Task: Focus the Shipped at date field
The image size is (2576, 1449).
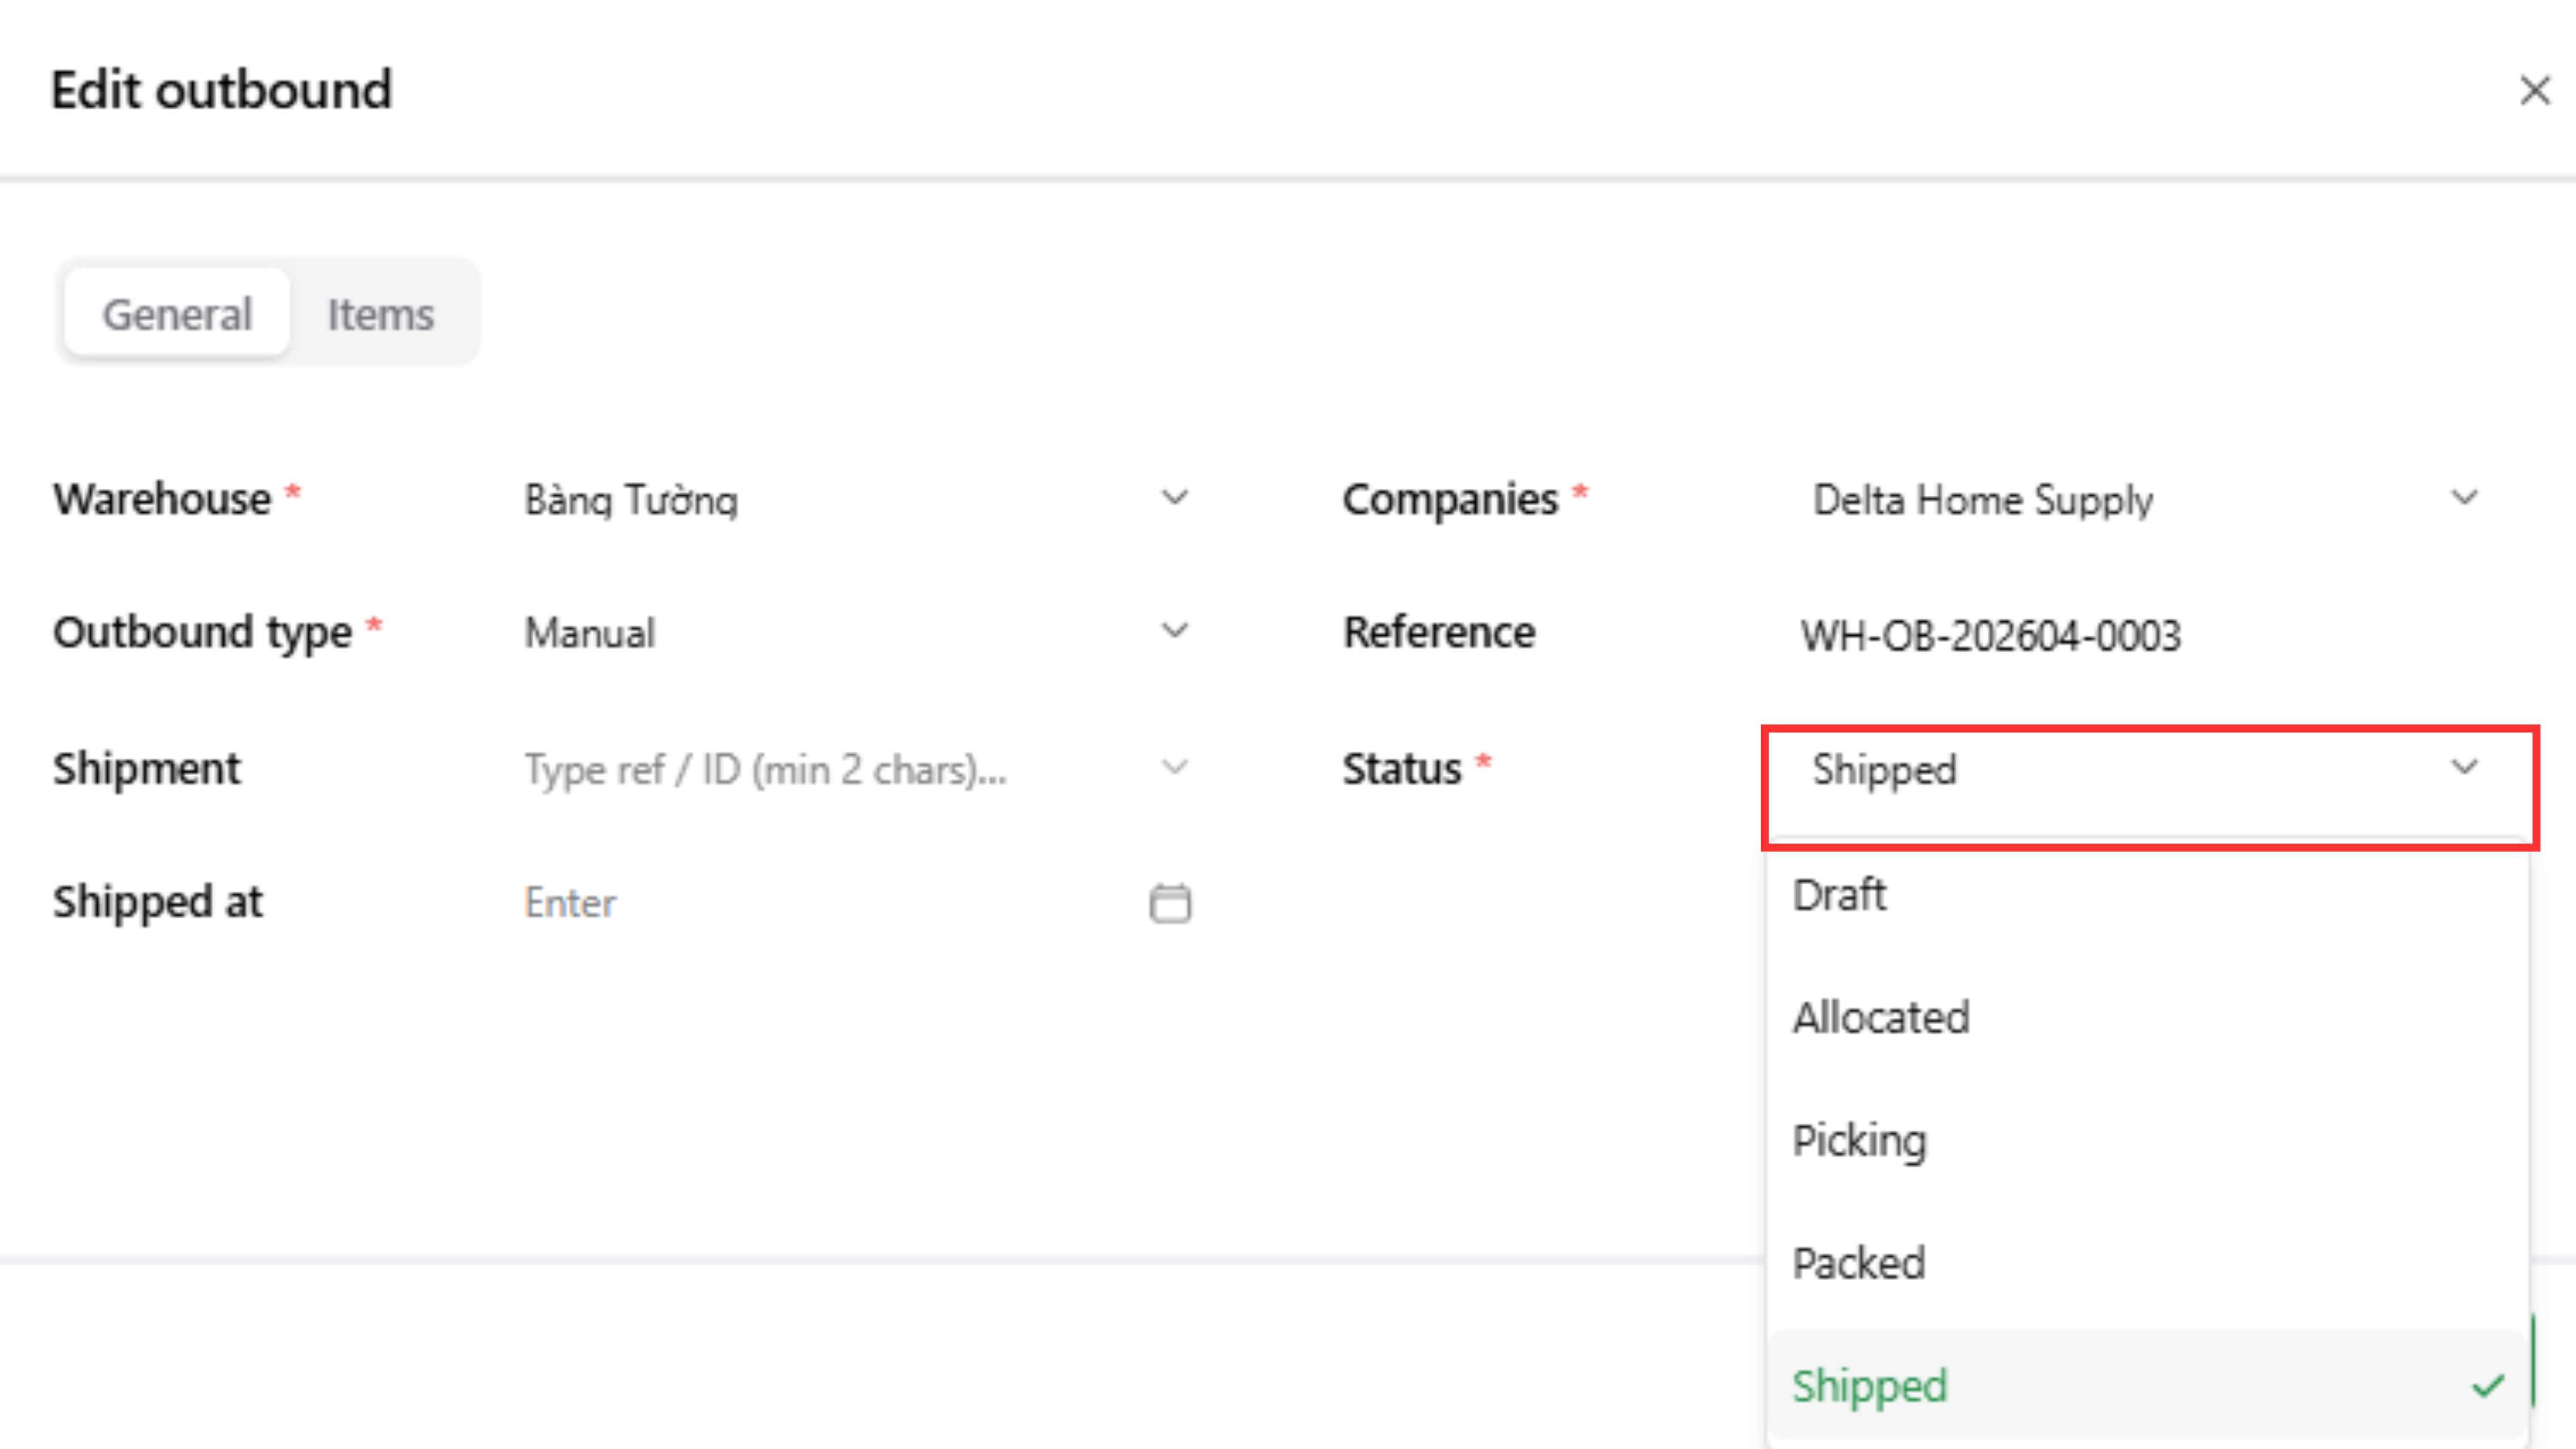Action: click(800, 903)
